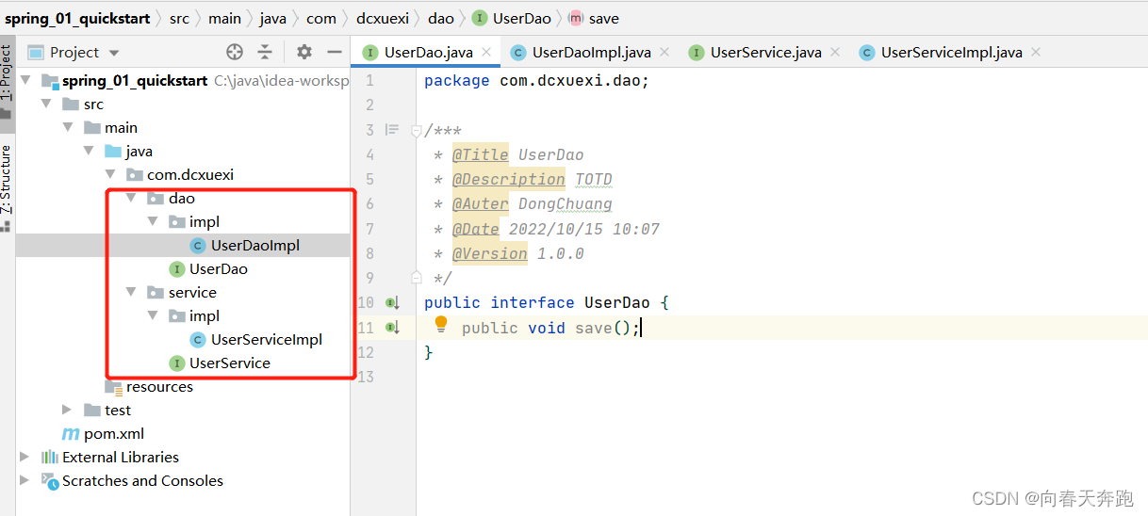Click the Scratches and Consoles icon
Image resolution: width=1148 pixels, height=516 pixels.
[50, 481]
